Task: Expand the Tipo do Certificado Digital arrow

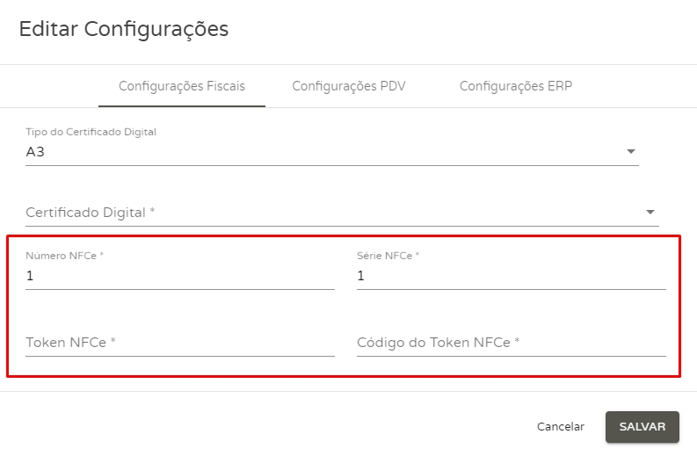Action: [x=630, y=152]
